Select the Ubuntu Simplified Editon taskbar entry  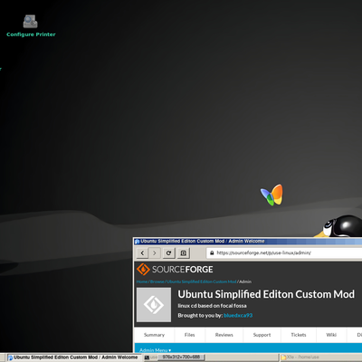73,357
